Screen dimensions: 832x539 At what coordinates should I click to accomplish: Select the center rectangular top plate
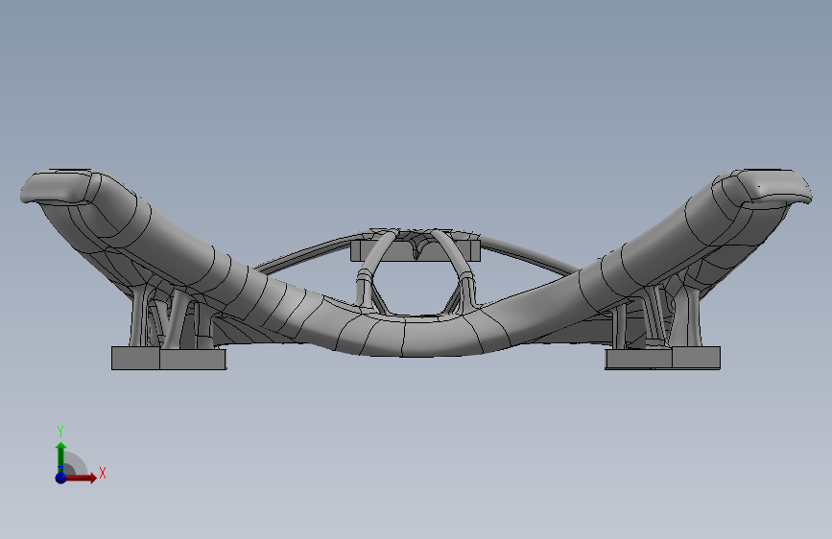416,251
